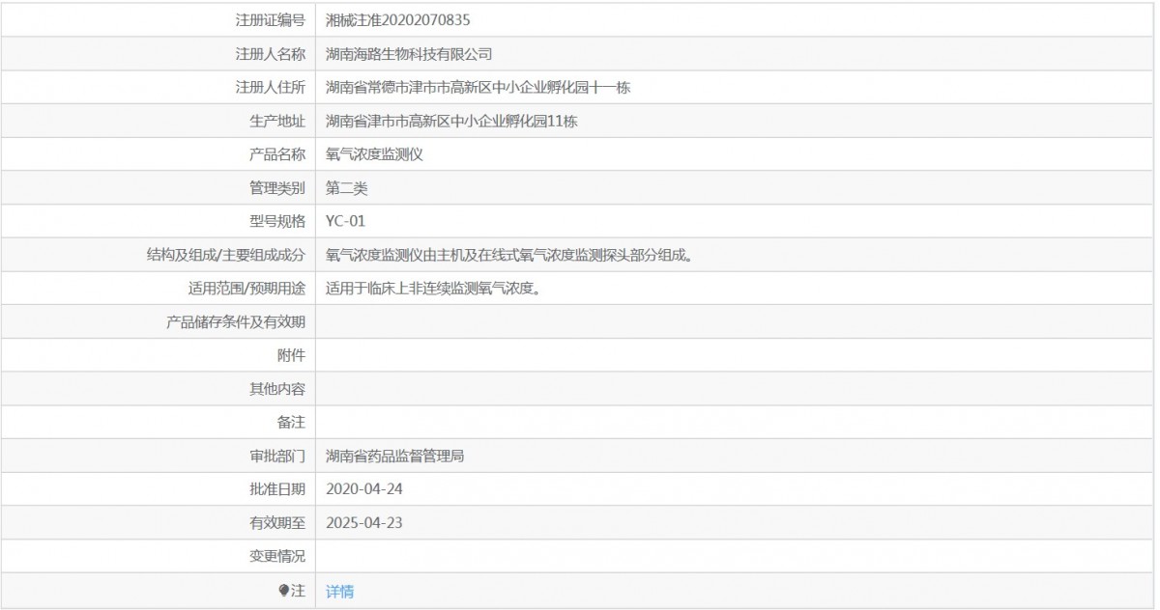The image size is (1160, 610).
Task: Click the 注册人住所 label
Action: coord(270,88)
